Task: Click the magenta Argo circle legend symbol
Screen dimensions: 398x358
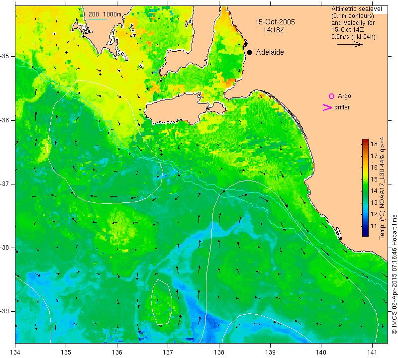Action: tap(331, 96)
